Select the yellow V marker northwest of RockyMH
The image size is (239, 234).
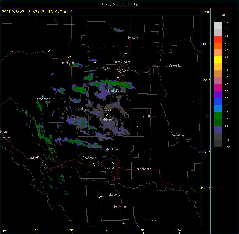click(x=49, y=51)
